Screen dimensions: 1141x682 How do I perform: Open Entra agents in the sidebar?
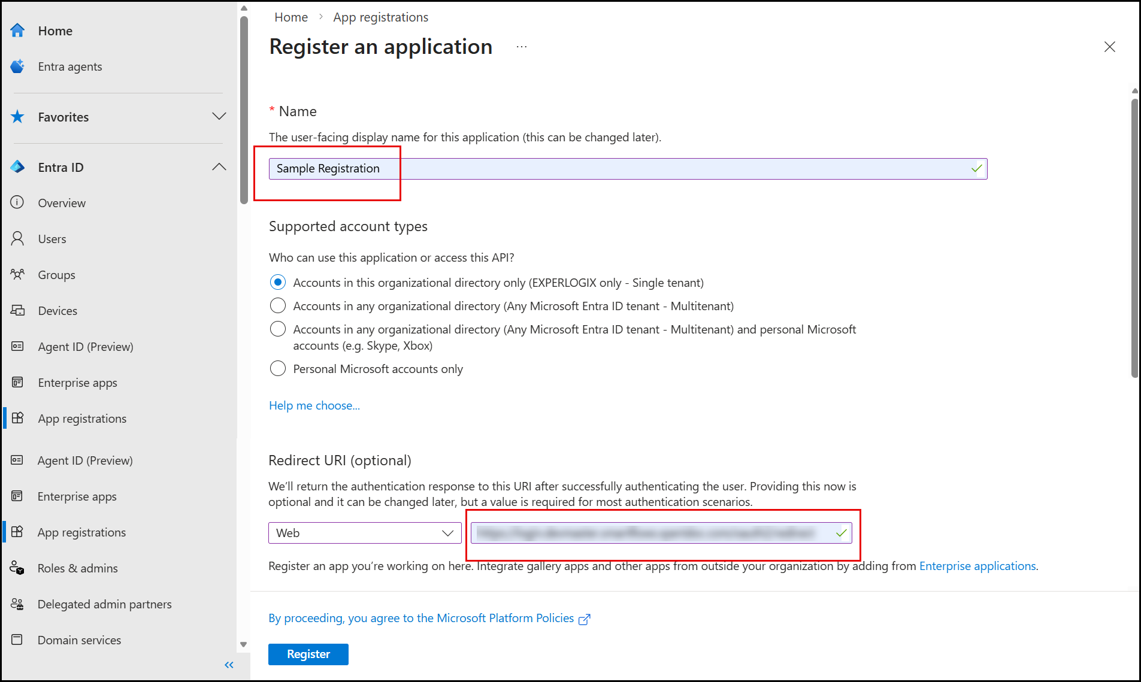coord(70,66)
